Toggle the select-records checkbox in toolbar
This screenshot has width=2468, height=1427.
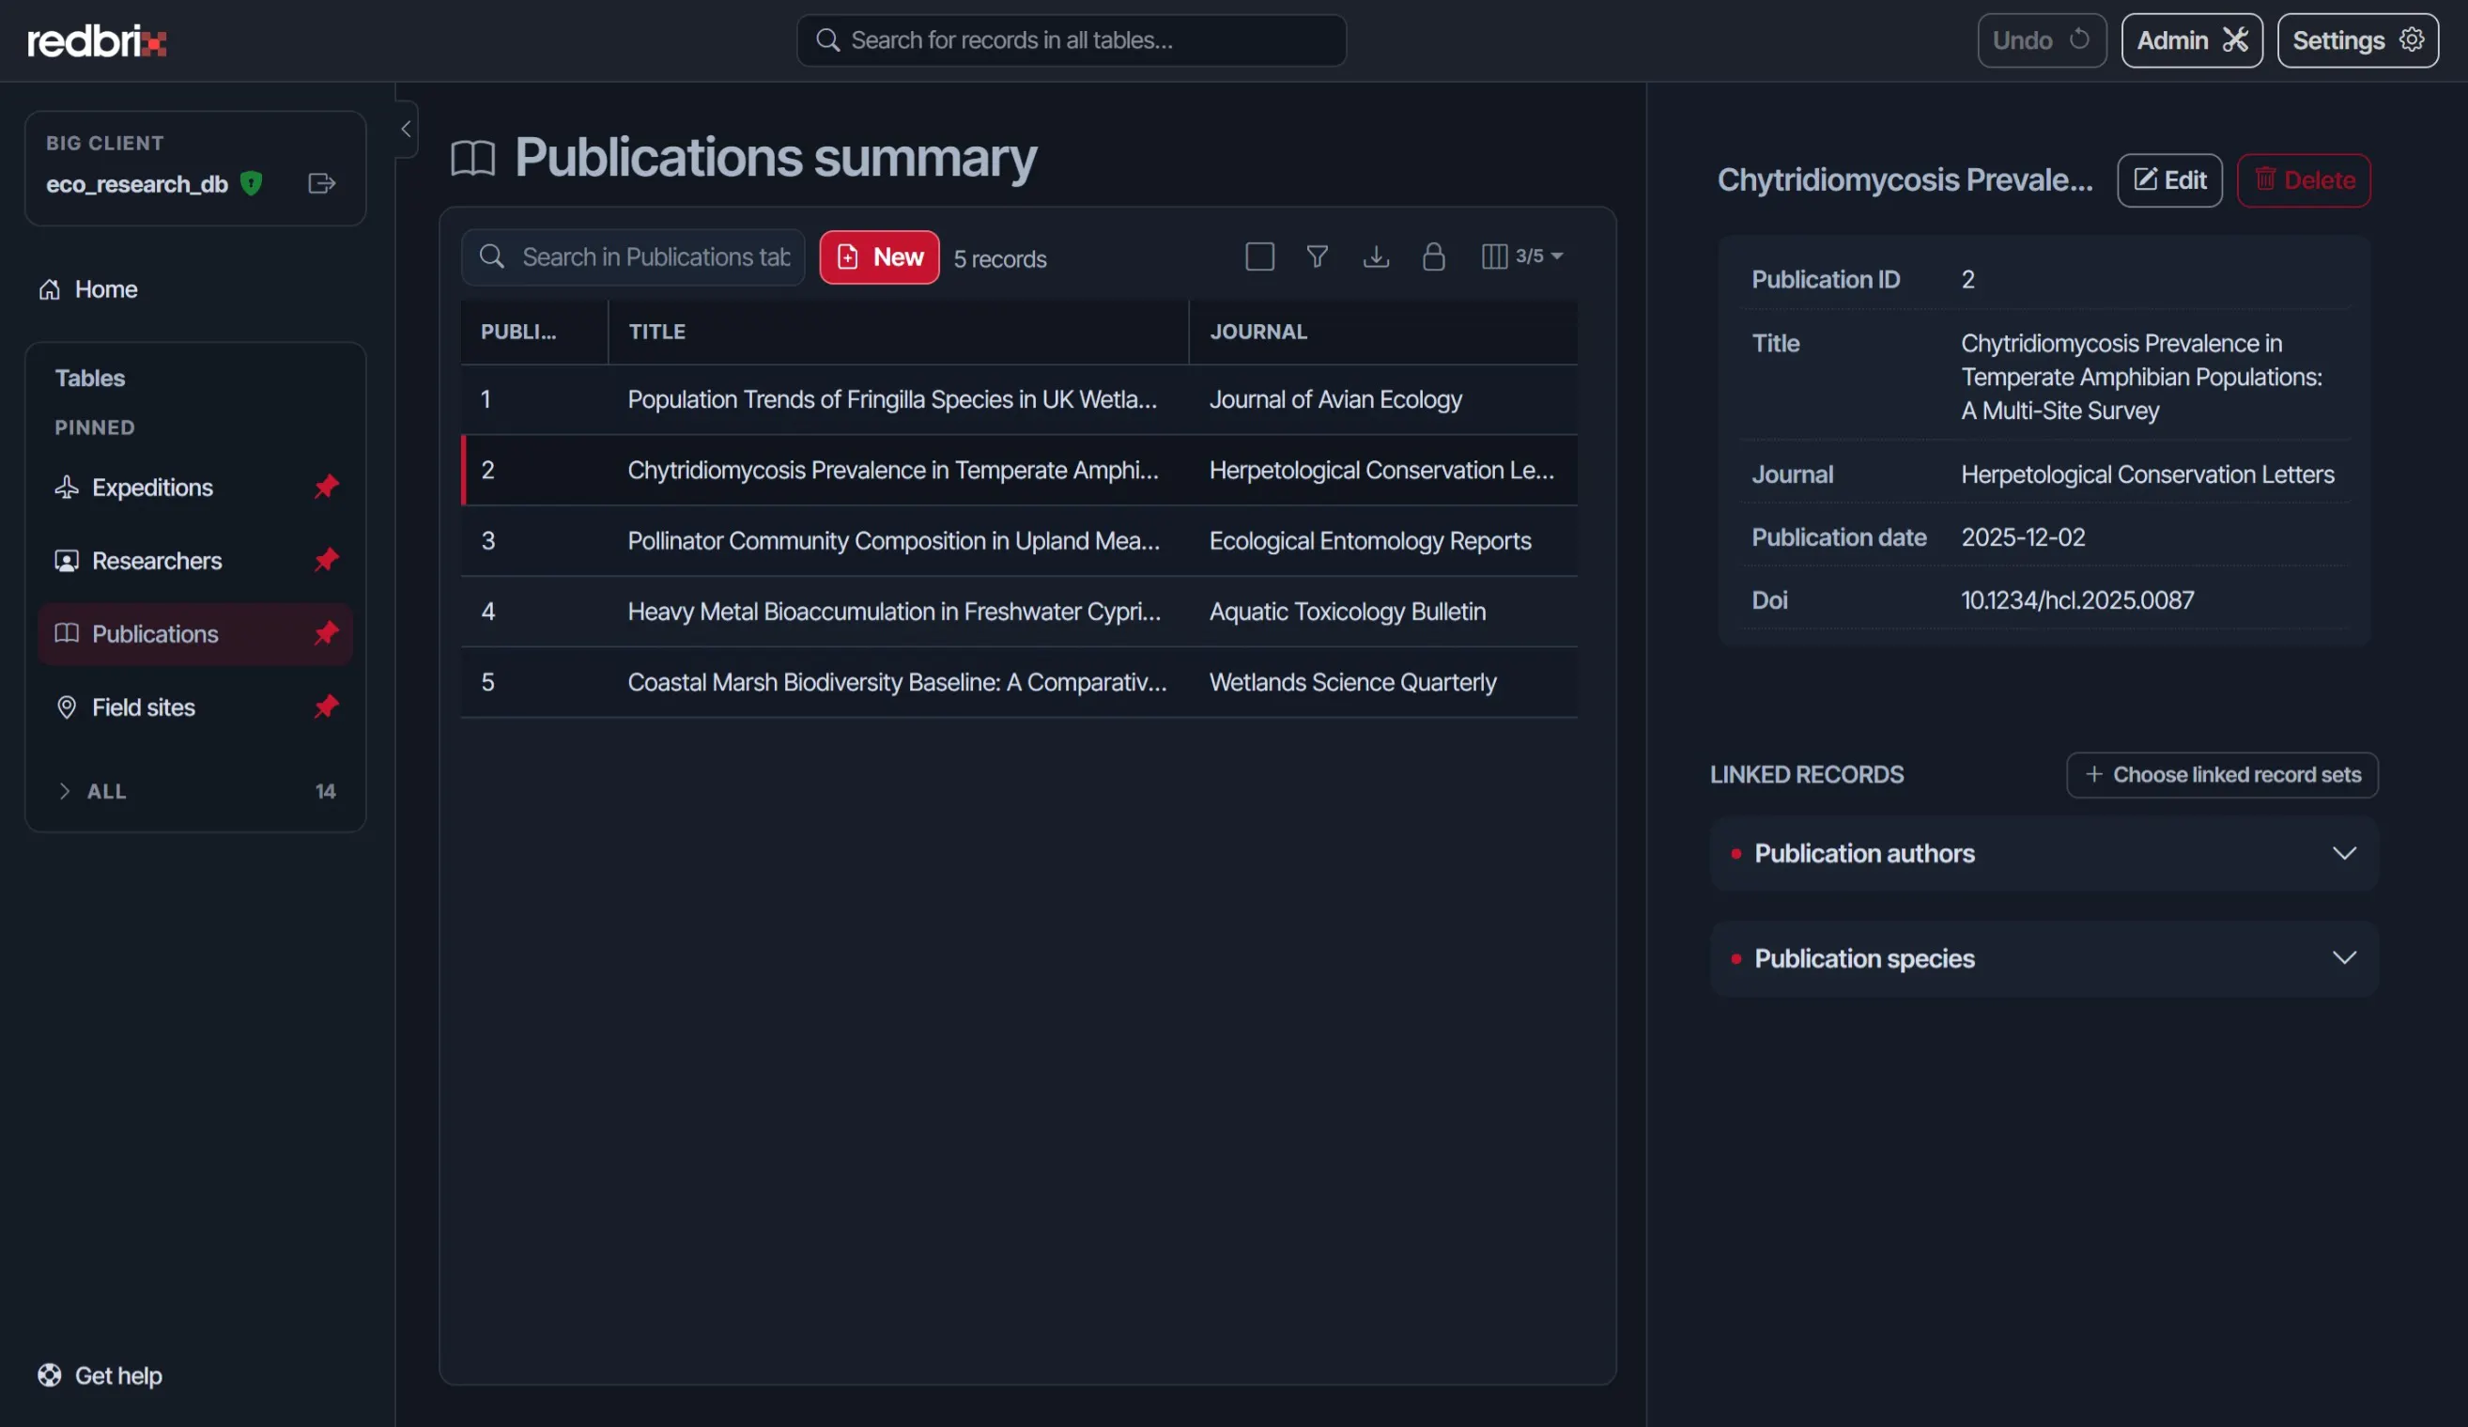[1259, 256]
